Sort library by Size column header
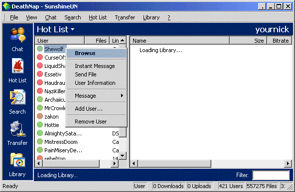295x192 pixels. coord(248,41)
